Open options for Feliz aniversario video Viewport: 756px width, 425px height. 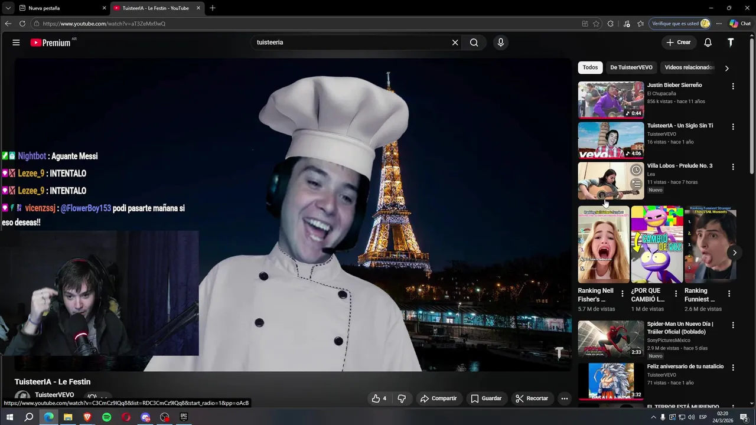[x=733, y=368]
